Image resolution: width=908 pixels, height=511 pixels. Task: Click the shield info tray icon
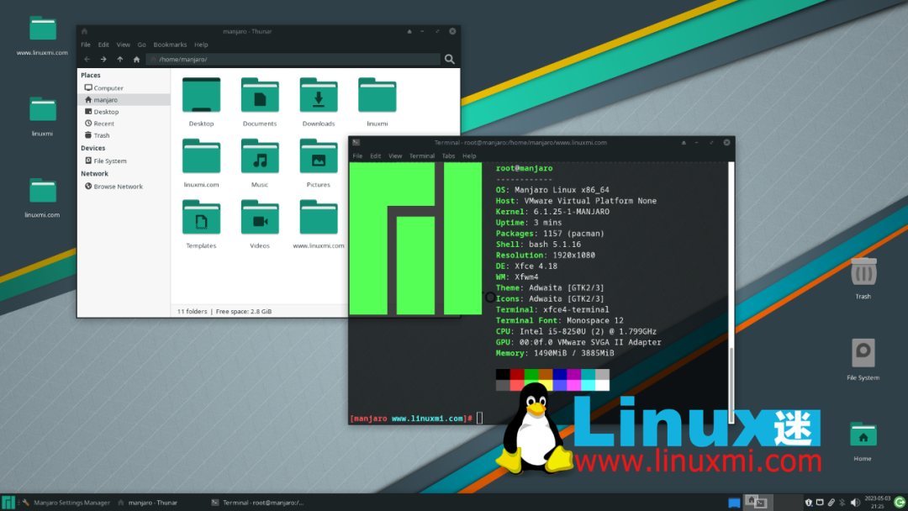tap(809, 503)
